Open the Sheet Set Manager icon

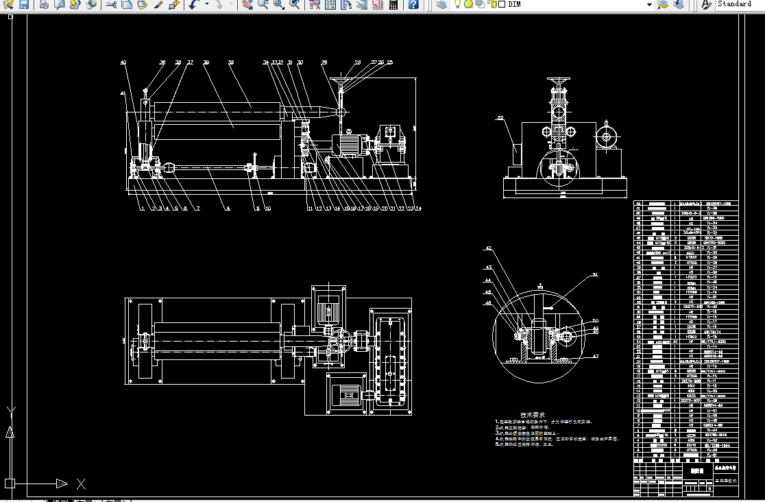[361, 4]
